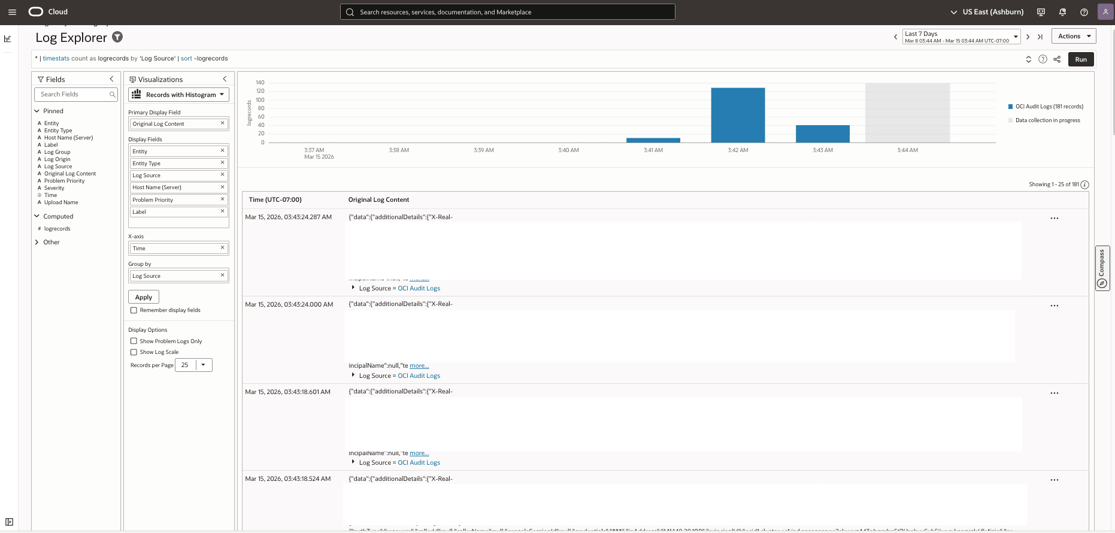Image resolution: width=1115 pixels, height=533 pixels.
Task: Clear Time from X-axis field
Action: point(222,248)
